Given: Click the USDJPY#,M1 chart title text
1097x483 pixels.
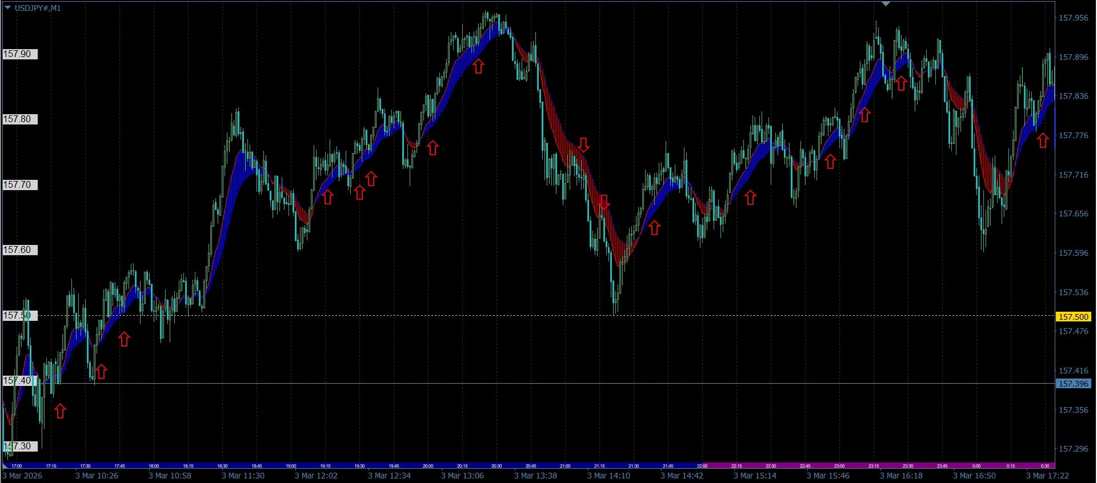Looking at the screenshot, I should point(38,8).
